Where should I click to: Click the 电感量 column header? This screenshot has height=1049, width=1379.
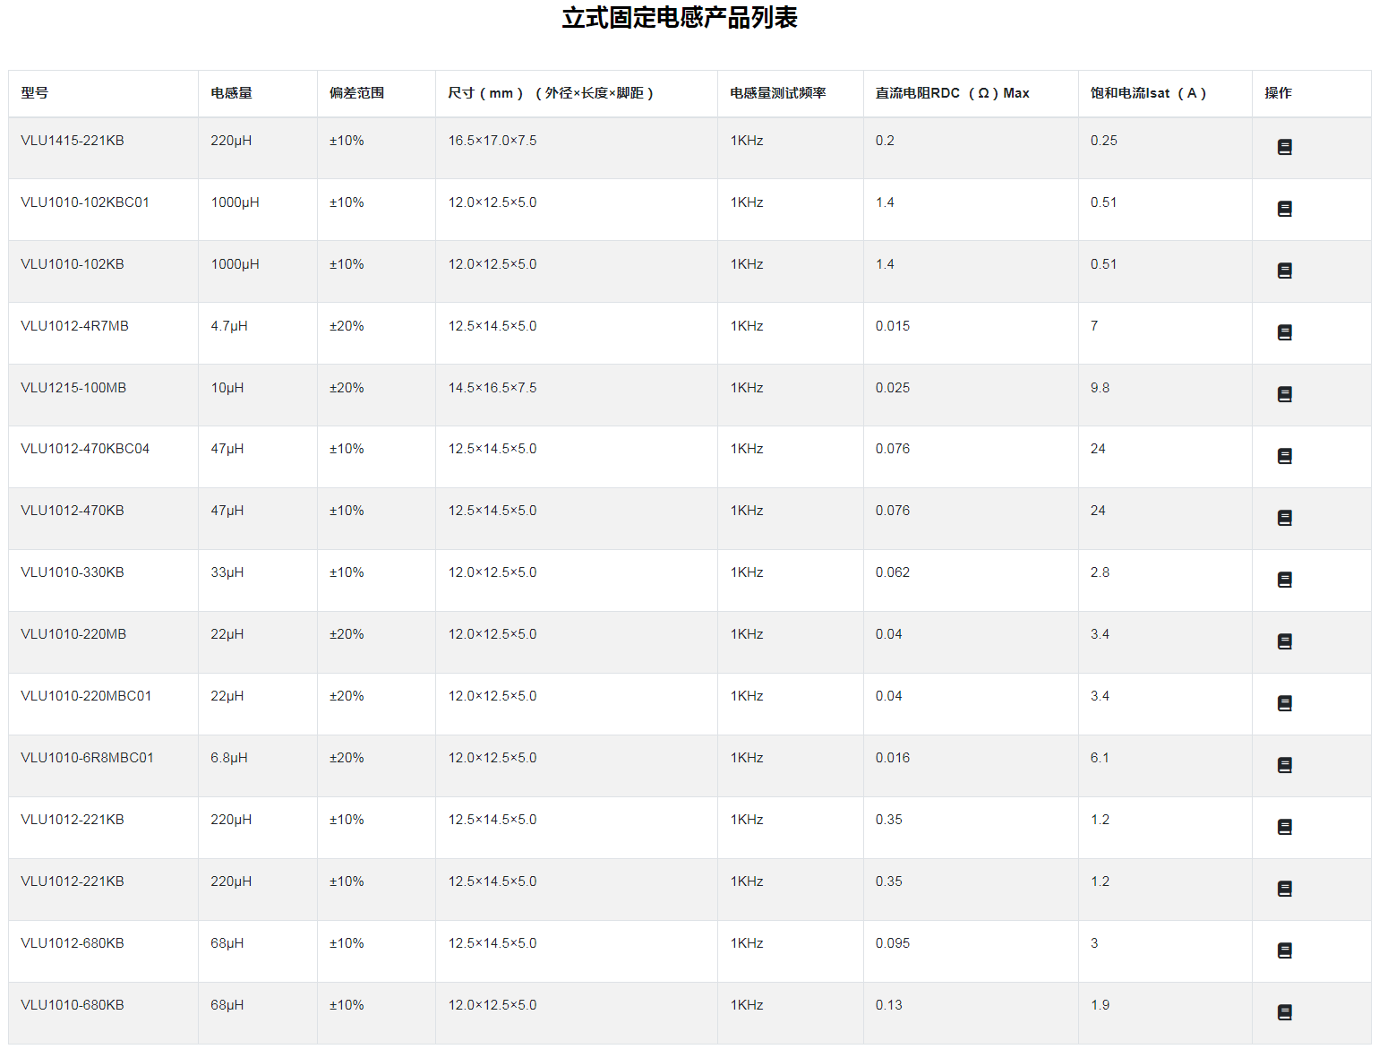[231, 93]
